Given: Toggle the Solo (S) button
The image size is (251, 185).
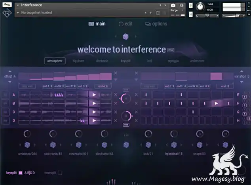Looking at the screenshot, I should [191, 6].
